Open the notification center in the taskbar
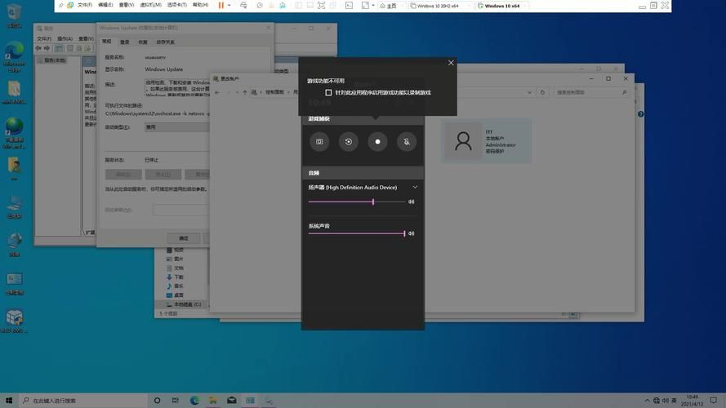 [x=714, y=401]
